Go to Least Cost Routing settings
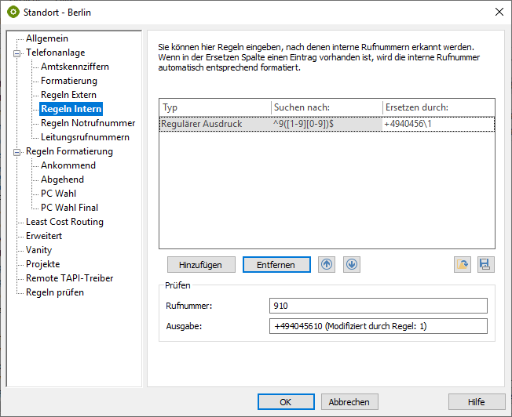512x417 pixels. pos(64,222)
